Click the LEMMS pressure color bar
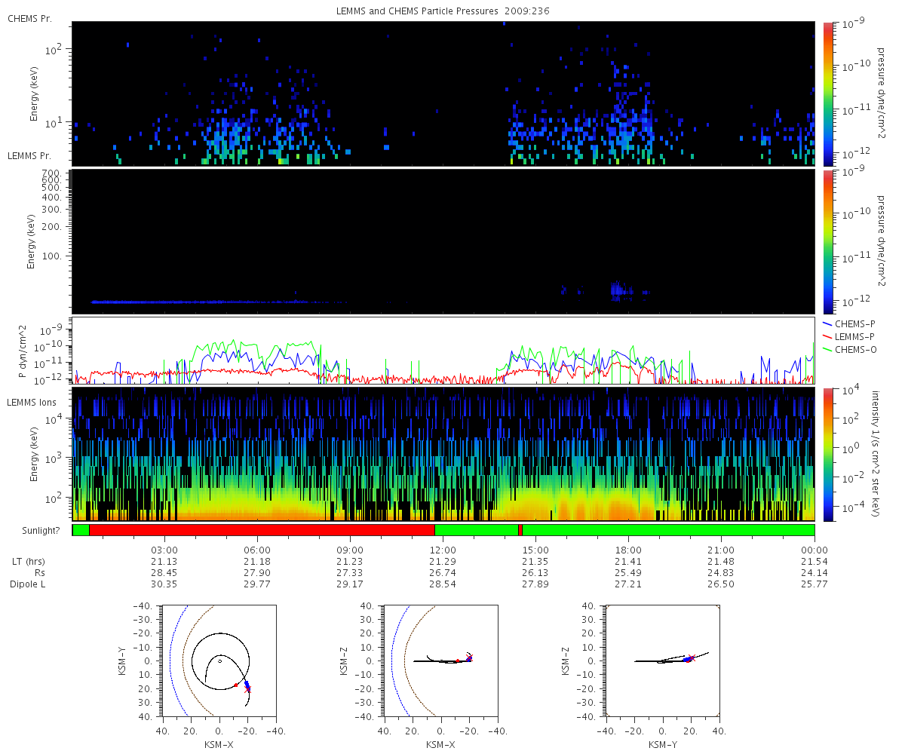This screenshot has height=754, width=905. tap(828, 241)
